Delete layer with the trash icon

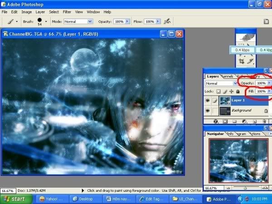pos(264,121)
